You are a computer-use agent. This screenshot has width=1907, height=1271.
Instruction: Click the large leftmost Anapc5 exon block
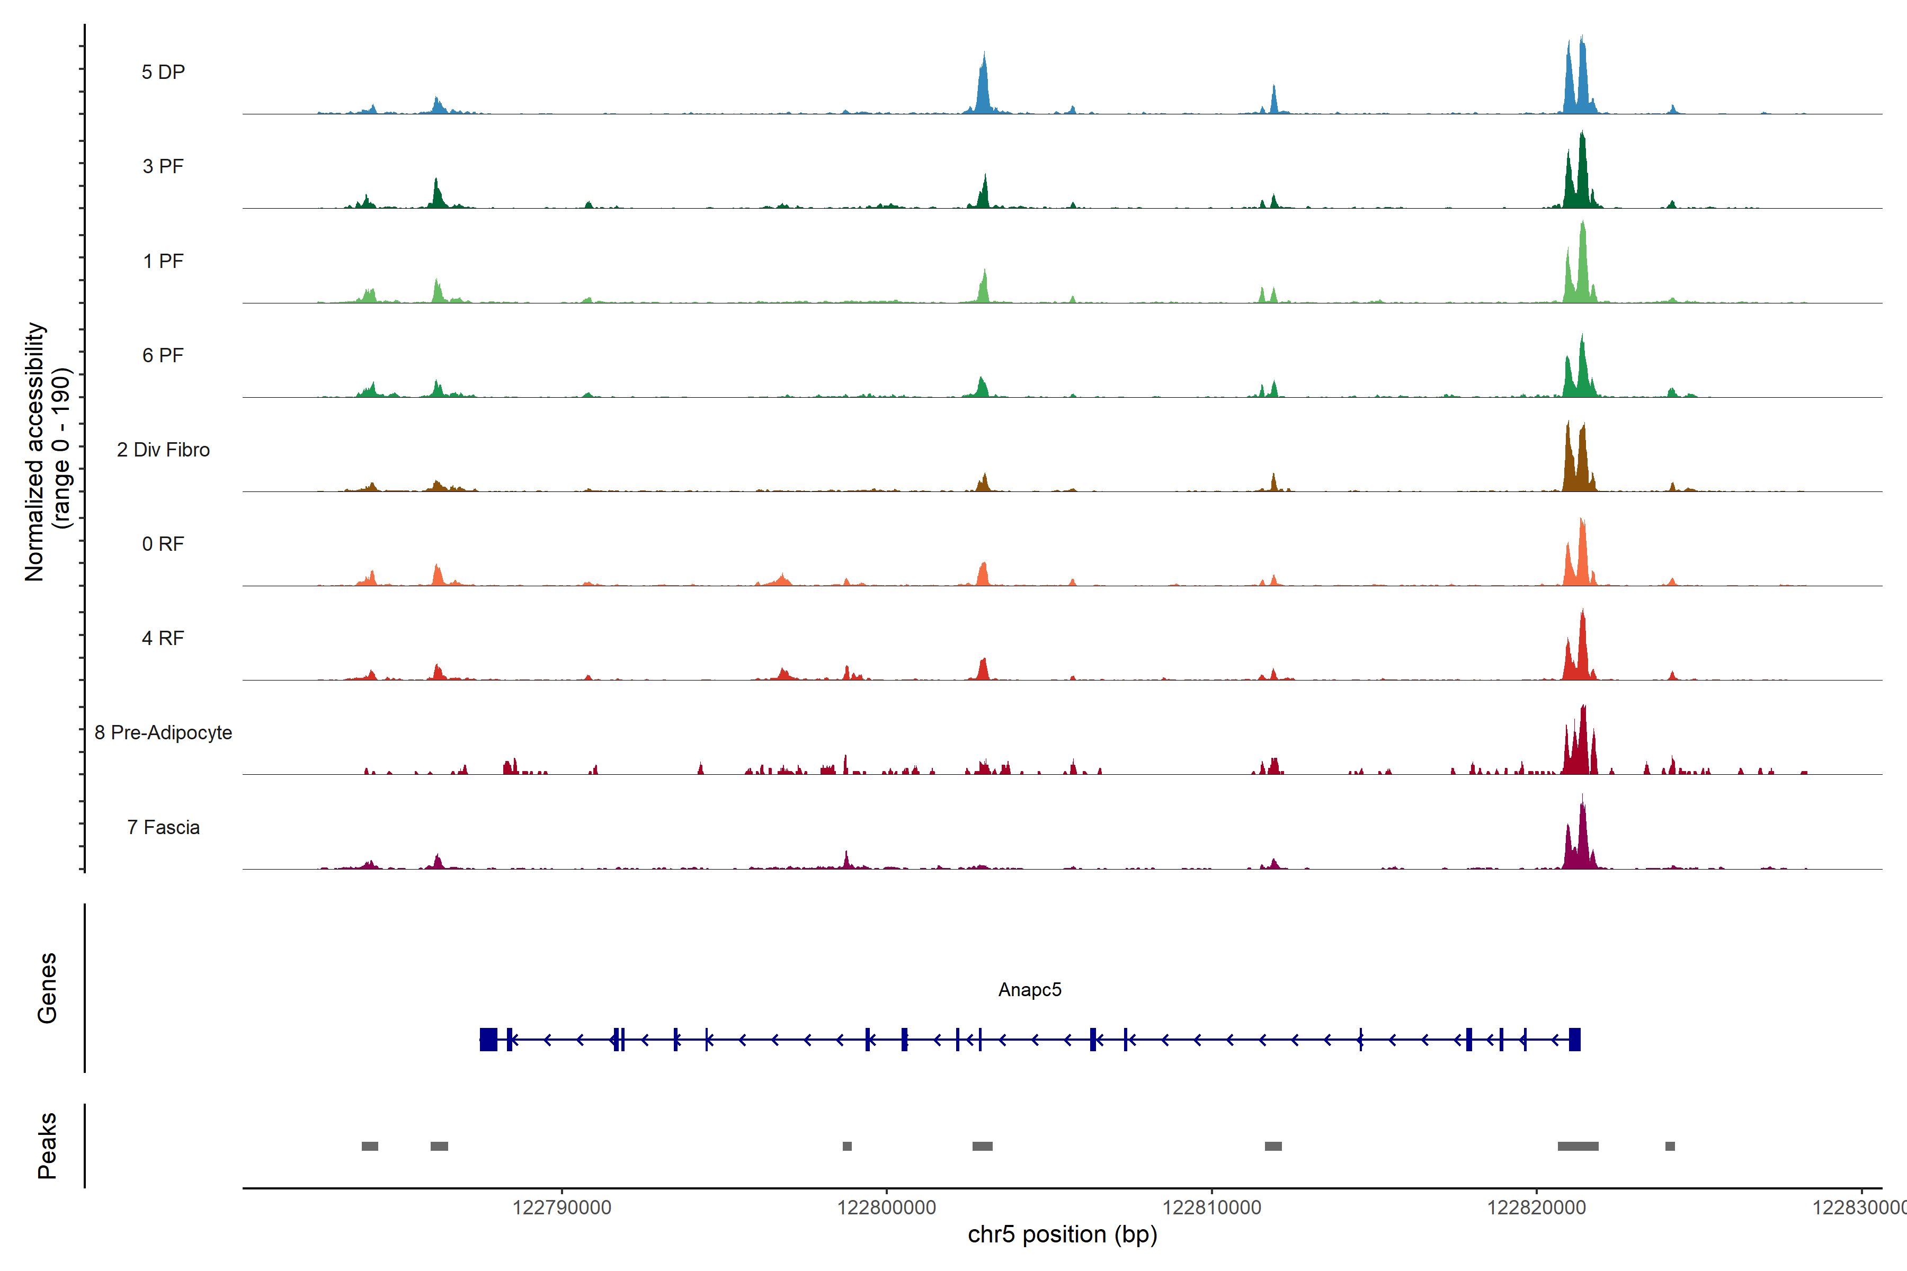point(488,1039)
